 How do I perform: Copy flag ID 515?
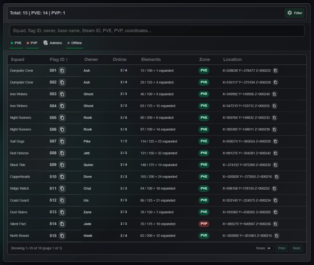tap(62, 236)
